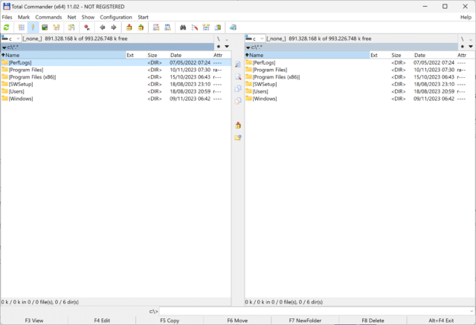The image size is (476, 325).
Task: Switch to thumbnail view toolbar icon
Action: click(45, 27)
